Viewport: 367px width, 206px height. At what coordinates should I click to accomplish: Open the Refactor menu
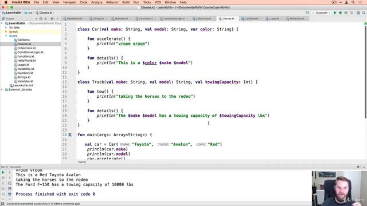(x=112, y=2)
